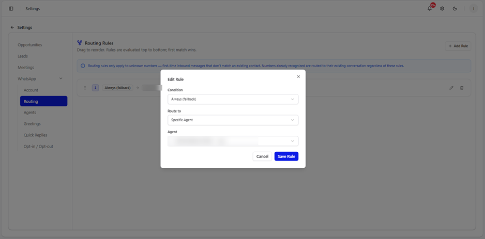The height and width of the screenshot is (239, 485).
Task: Toggle the sidebar panel icon
Action: coord(11,9)
